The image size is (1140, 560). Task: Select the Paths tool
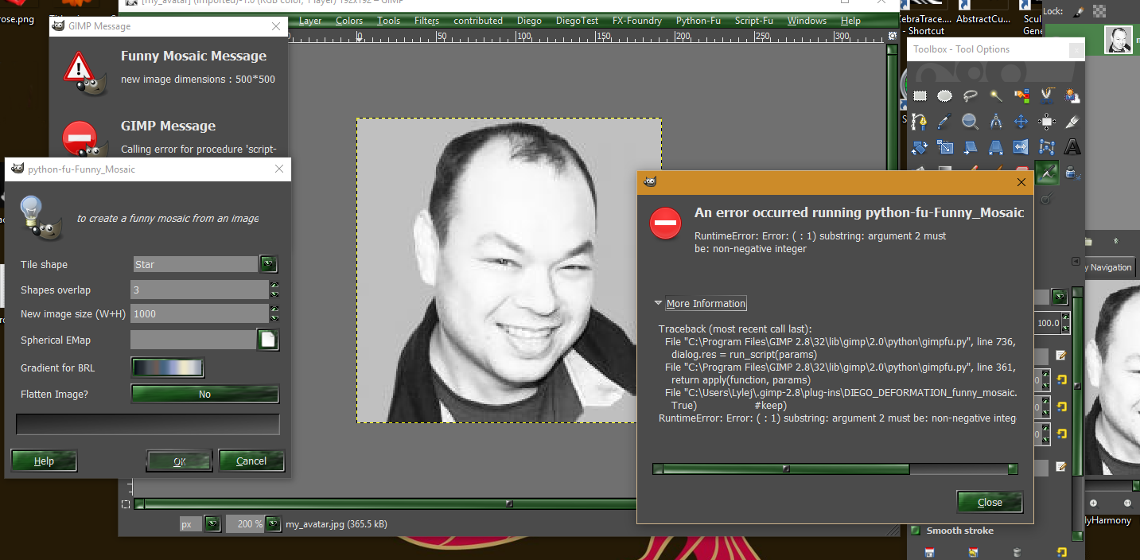[920, 122]
